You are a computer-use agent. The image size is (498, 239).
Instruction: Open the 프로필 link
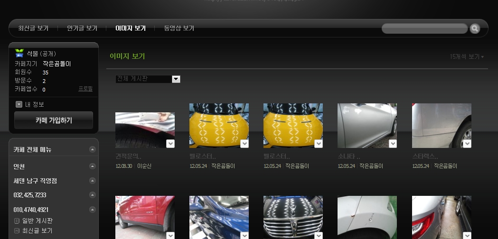(x=85, y=89)
